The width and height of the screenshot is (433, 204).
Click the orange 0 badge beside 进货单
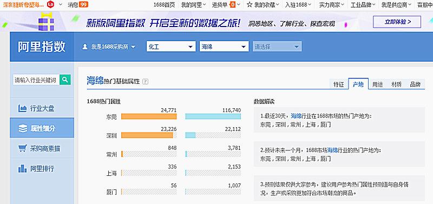233,4
